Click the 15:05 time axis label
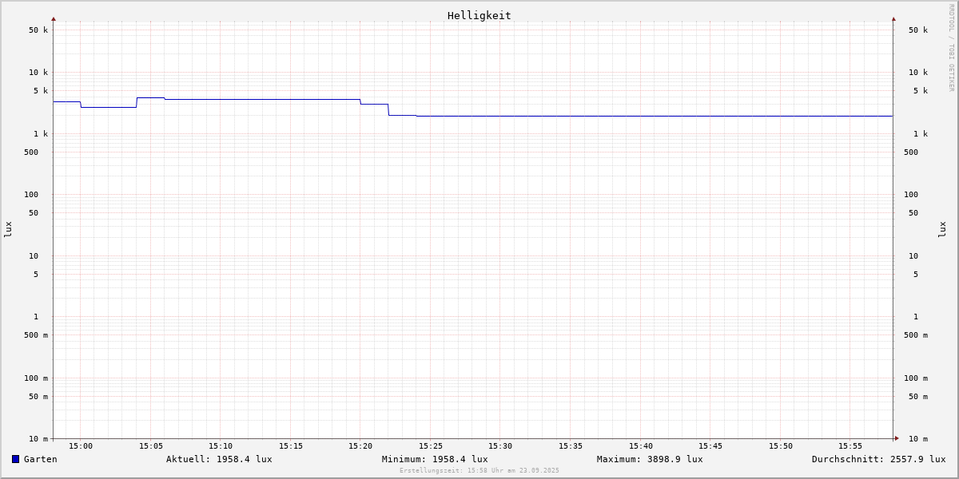Viewport: 959px width, 479px height. [x=151, y=446]
